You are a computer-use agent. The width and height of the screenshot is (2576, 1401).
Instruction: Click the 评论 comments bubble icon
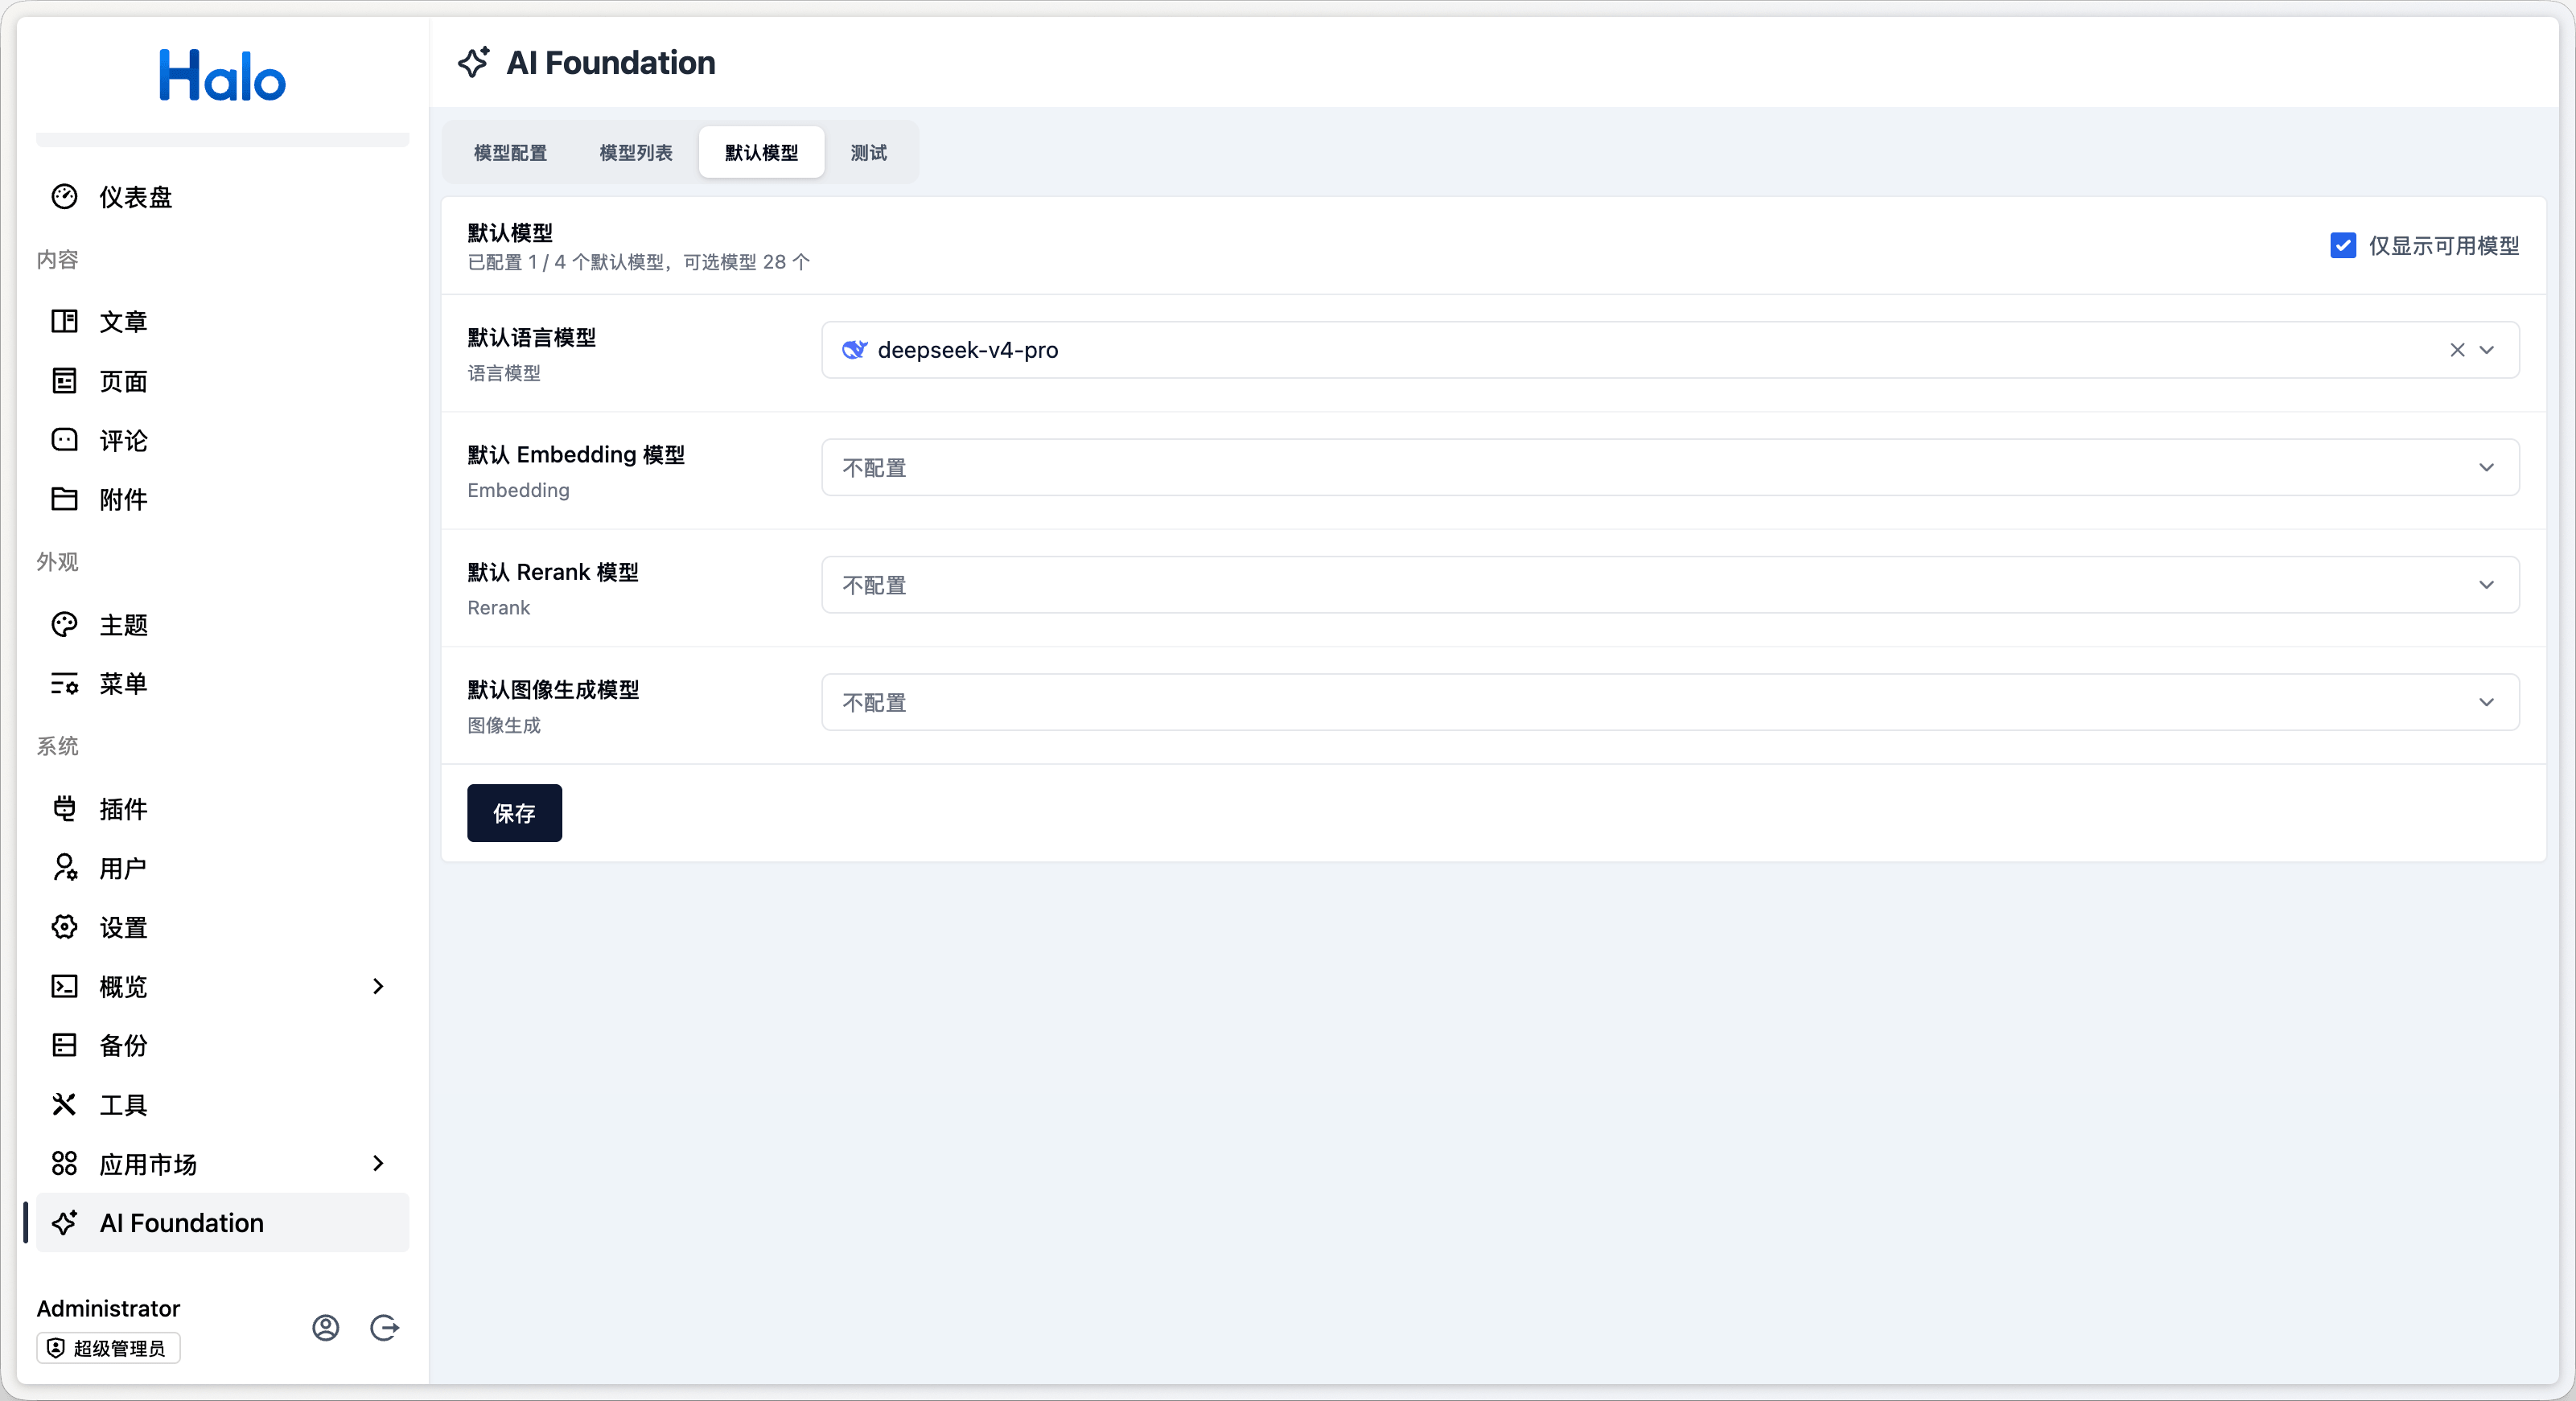click(64, 440)
